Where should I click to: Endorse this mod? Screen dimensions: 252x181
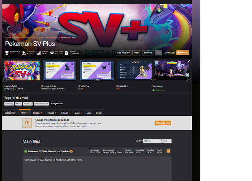(148, 53)
